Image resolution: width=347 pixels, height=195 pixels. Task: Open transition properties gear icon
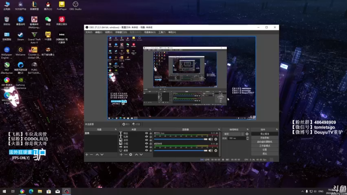coord(247,134)
